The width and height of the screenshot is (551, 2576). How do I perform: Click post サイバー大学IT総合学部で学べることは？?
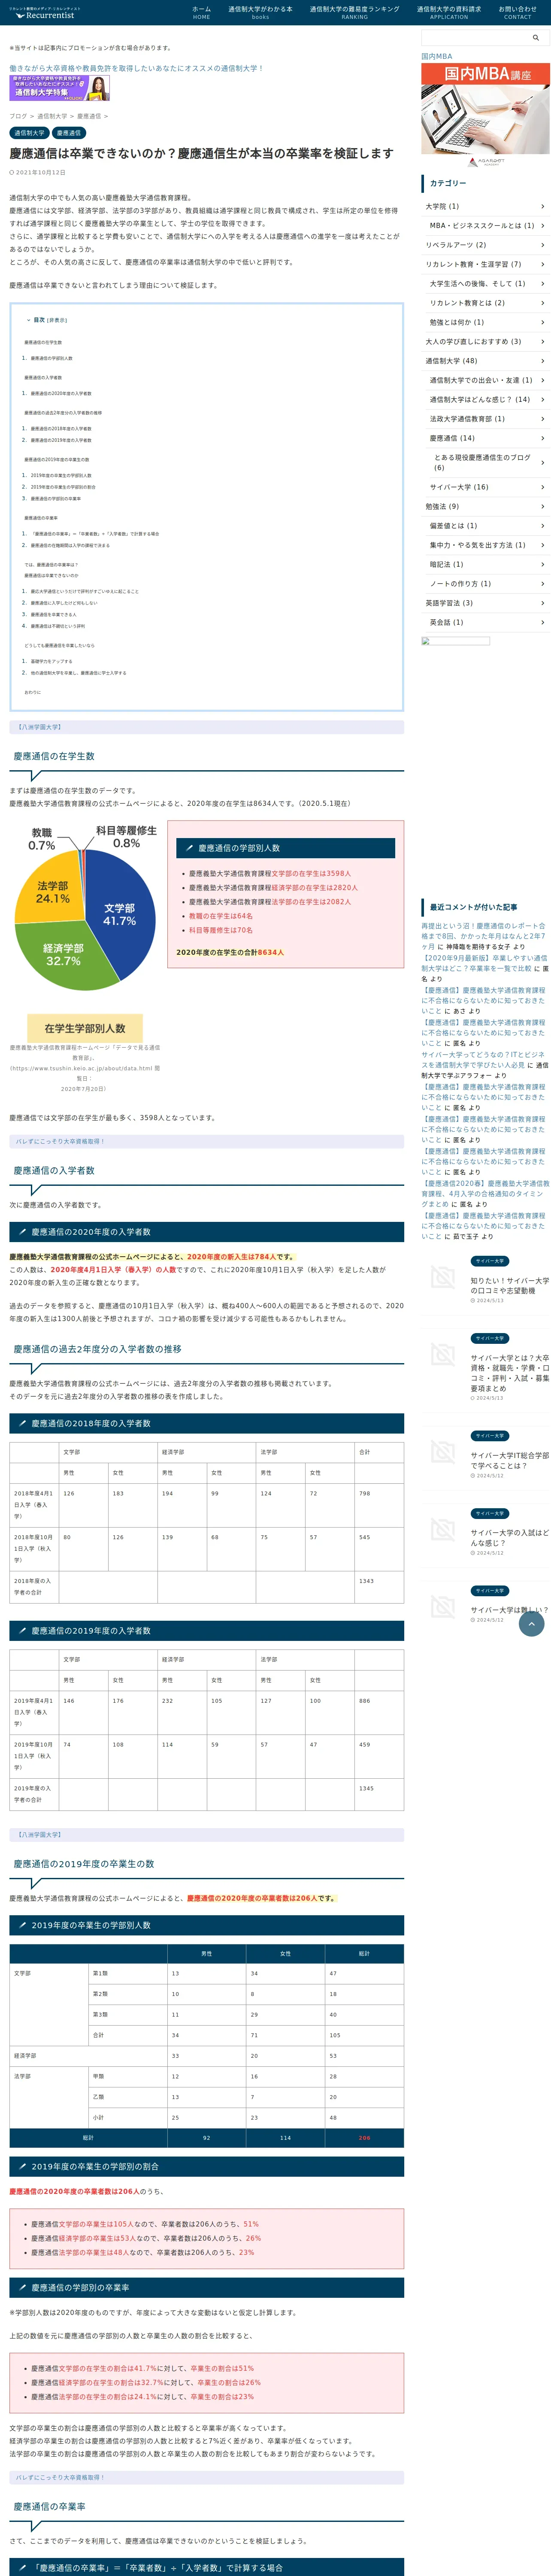click(510, 1461)
